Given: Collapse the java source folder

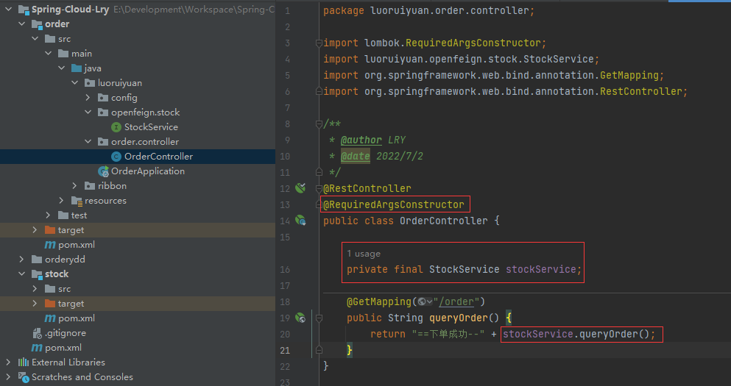Looking at the screenshot, I should (x=62, y=68).
